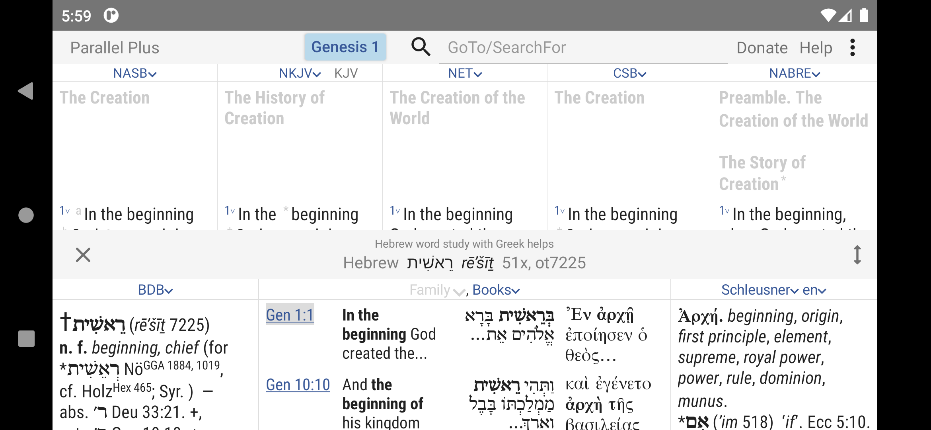Expand the NET version selector
Viewport: 931px width, 430px height.
coord(465,73)
